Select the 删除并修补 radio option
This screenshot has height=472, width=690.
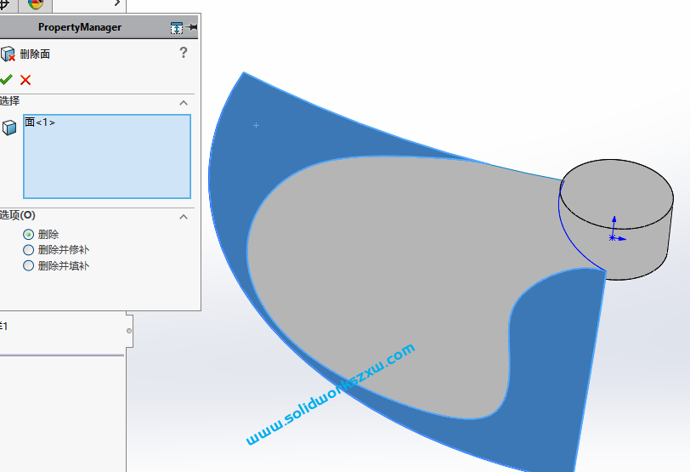pos(28,250)
